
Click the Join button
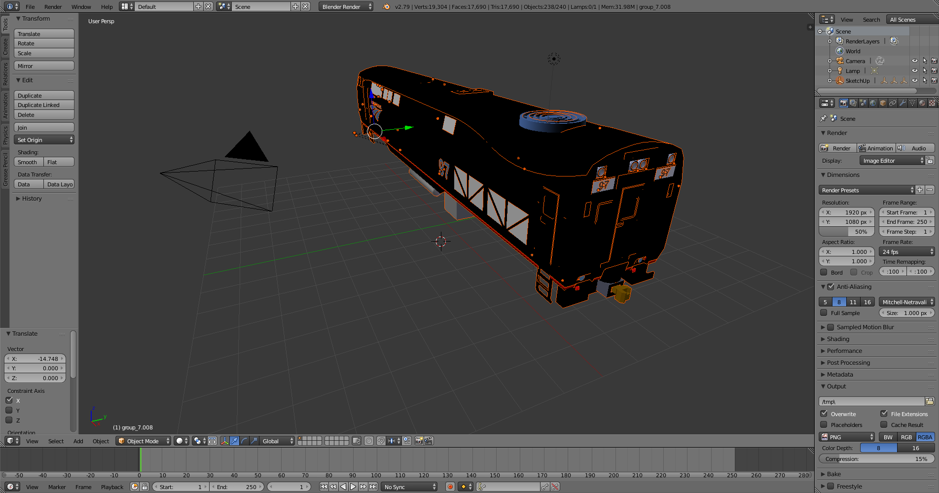pyautogui.click(x=44, y=128)
